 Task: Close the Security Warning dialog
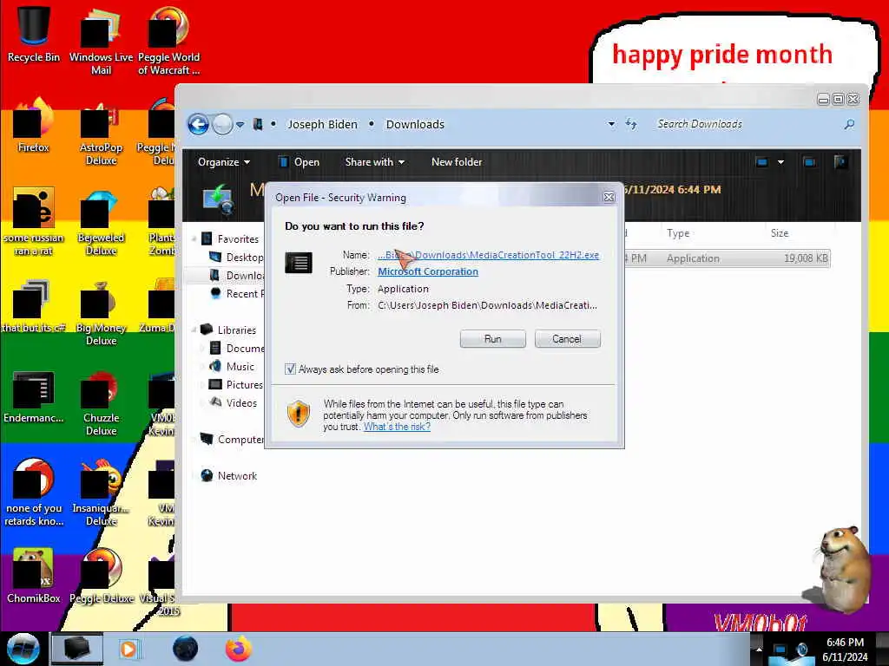click(609, 197)
